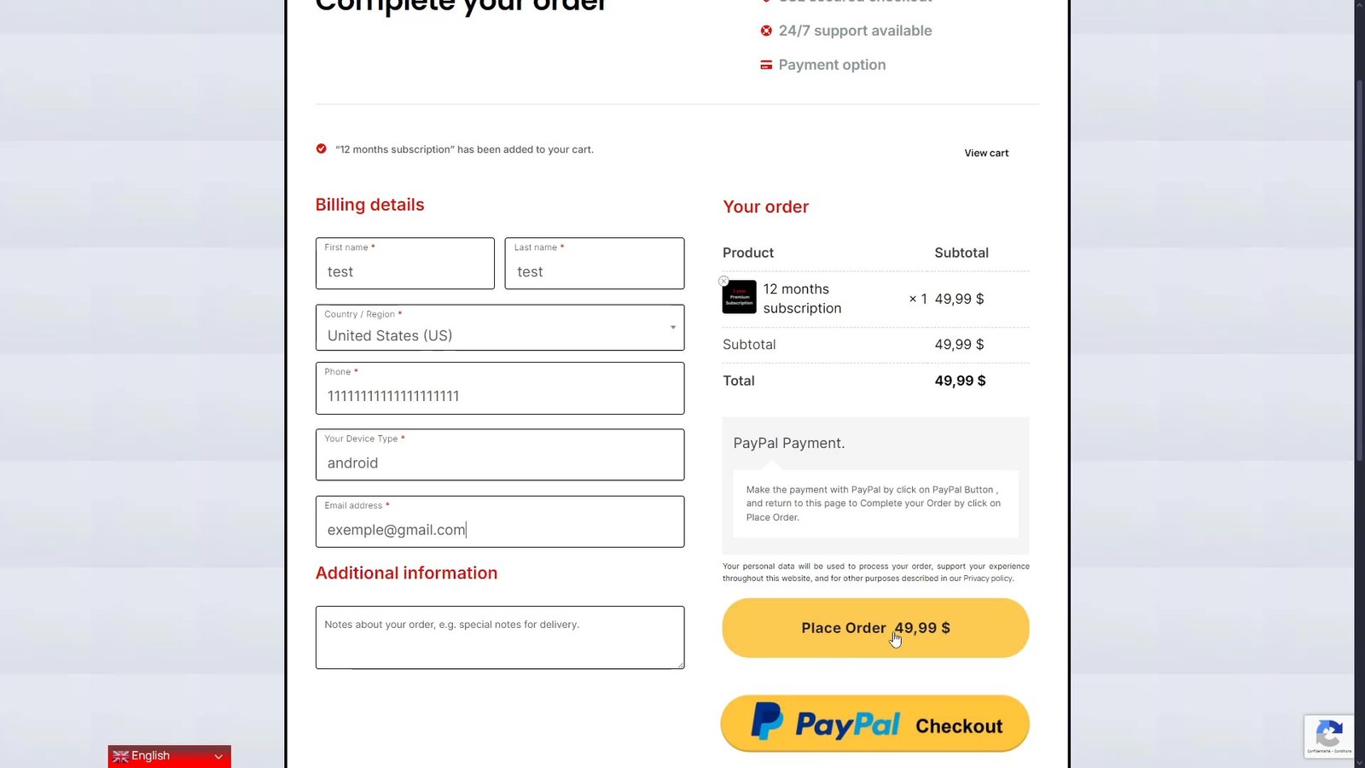Click the View cart link
This screenshot has height=768, width=1365.
click(x=986, y=154)
